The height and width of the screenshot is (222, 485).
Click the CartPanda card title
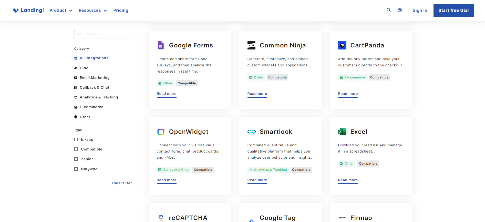pyautogui.click(x=367, y=45)
